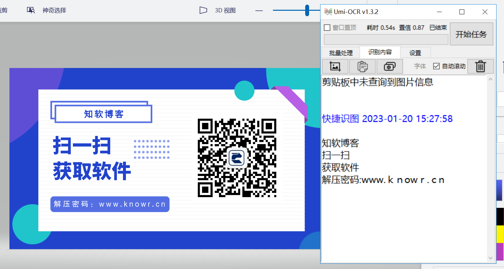Select the 识别内容 tab
Screen dimensions: 504x269
pos(380,52)
